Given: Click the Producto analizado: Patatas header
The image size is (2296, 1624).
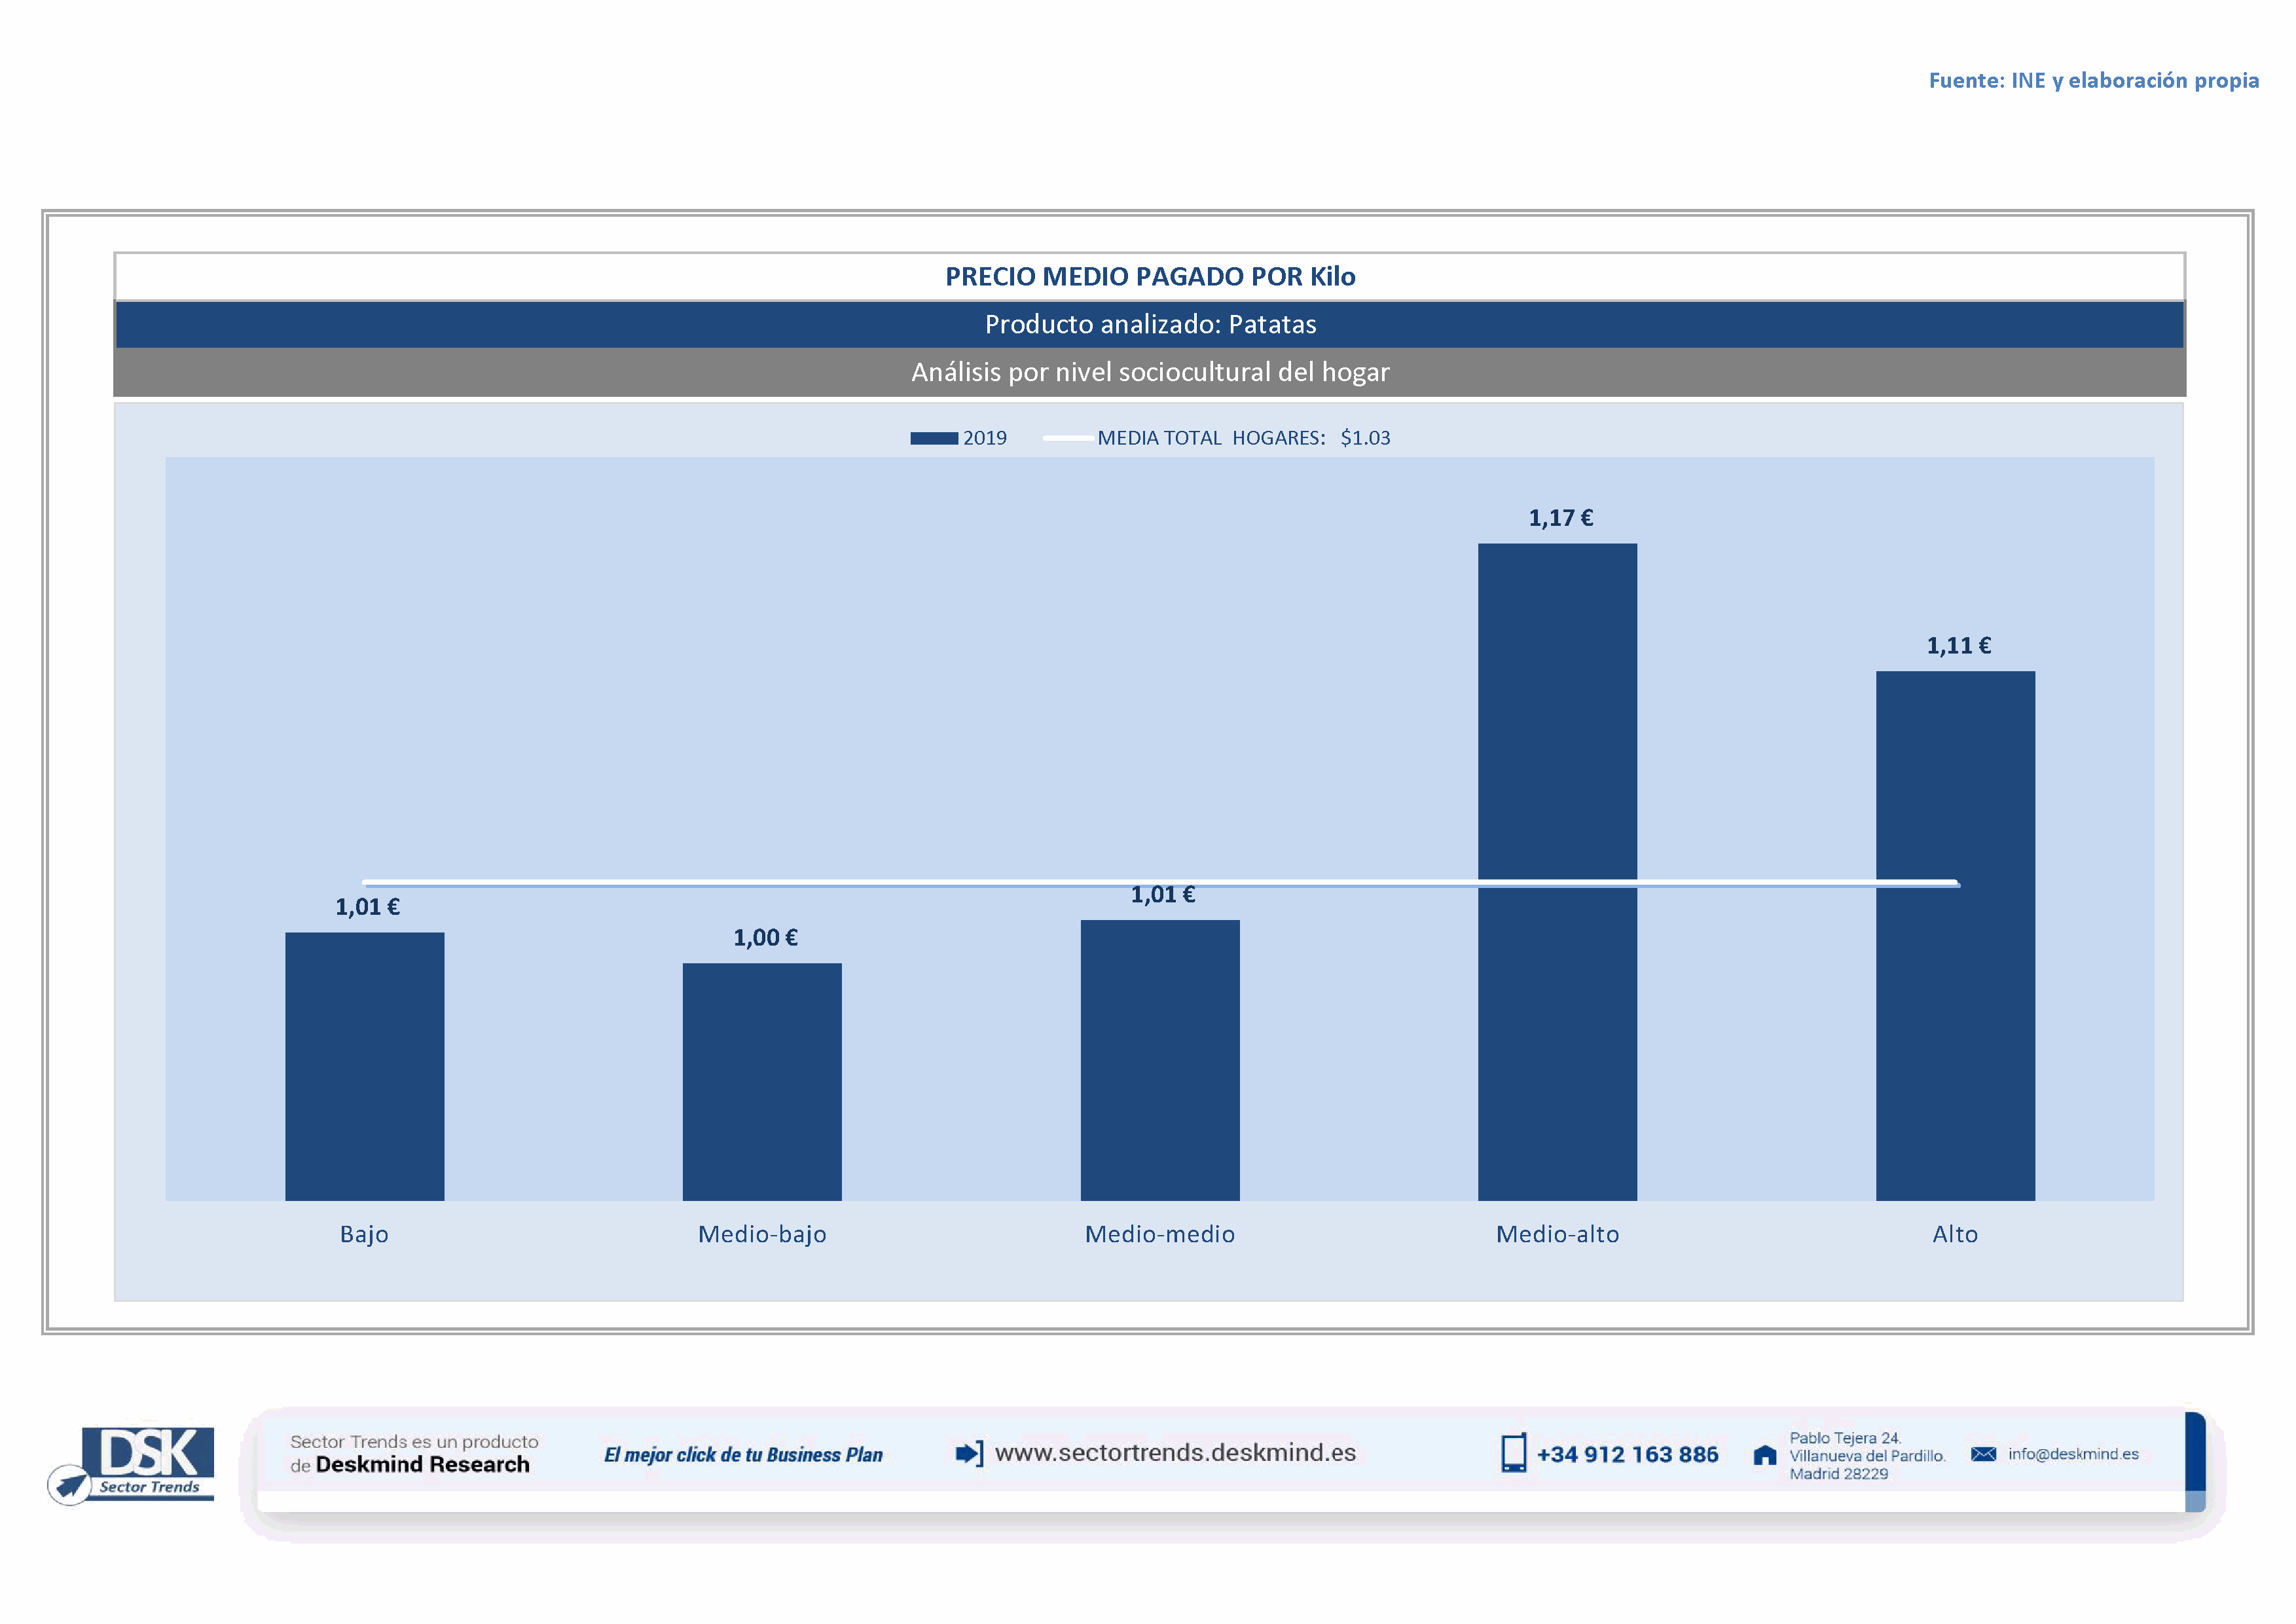Looking at the screenshot, I should (x=1149, y=325).
